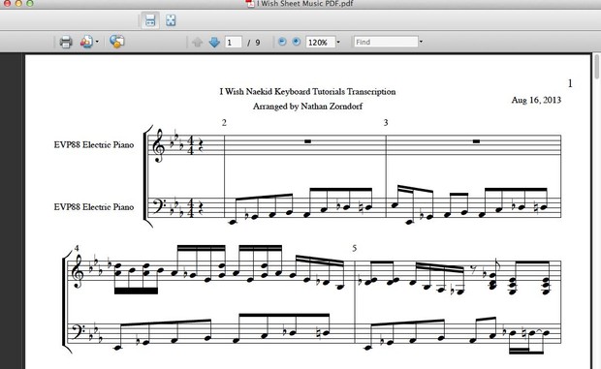Screen dimensions: 601x369
Task: Click the total page count '/ 9'
Action: click(x=254, y=43)
